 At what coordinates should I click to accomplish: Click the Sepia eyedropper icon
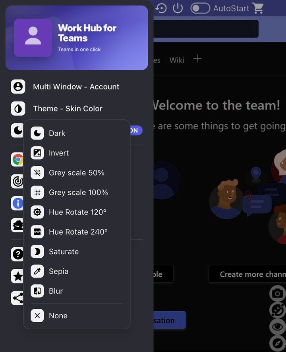coord(37,271)
